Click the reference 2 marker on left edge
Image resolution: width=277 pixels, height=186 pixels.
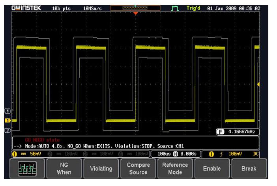click(7, 130)
